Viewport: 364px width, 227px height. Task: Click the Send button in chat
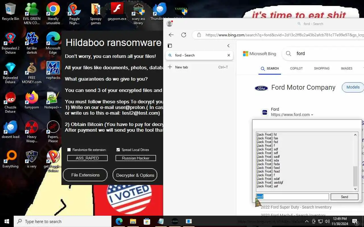coord(344,197)
